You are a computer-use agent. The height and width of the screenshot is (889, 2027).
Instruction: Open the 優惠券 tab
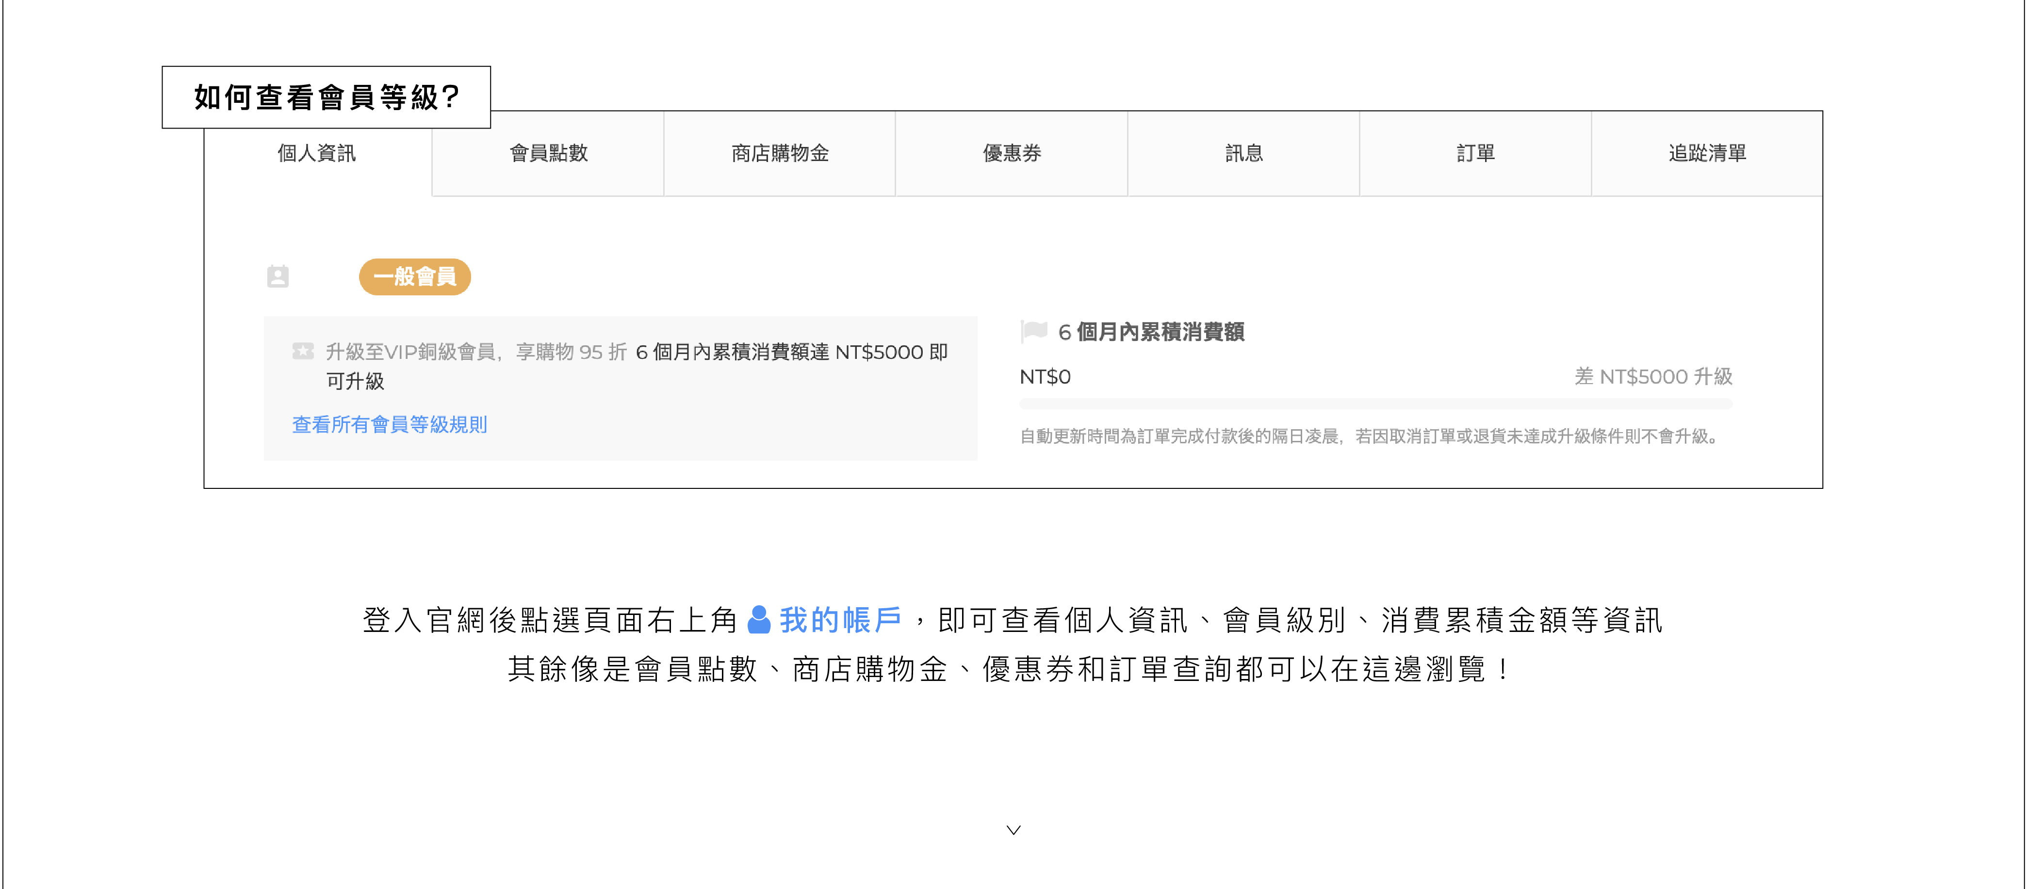tap(1012, 153)
